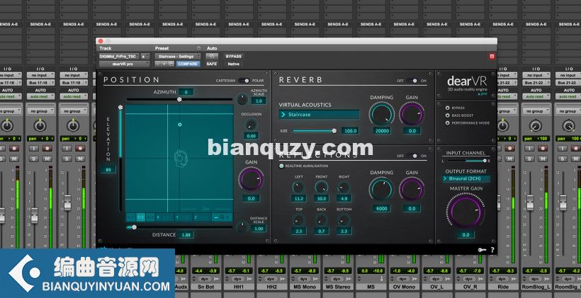Toggle the Cartesian / Polar switch
Image resolution: width=581 pixels, height=298 pixels.
pyautogui.click(x=244, y=80)
